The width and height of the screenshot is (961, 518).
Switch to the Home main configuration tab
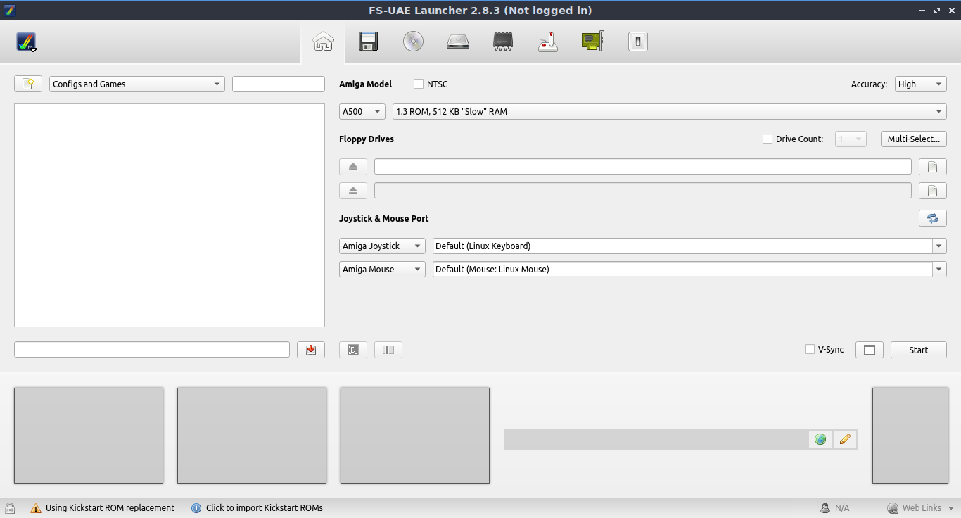pos(323,42)
